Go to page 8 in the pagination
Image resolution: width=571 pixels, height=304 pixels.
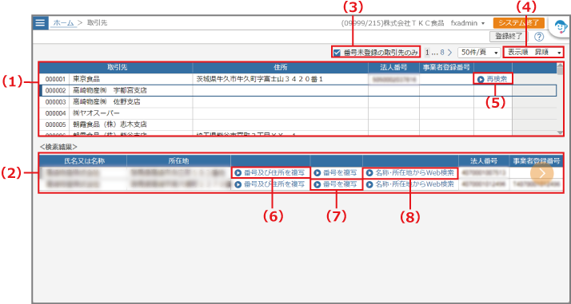click(x=442, y=53)
